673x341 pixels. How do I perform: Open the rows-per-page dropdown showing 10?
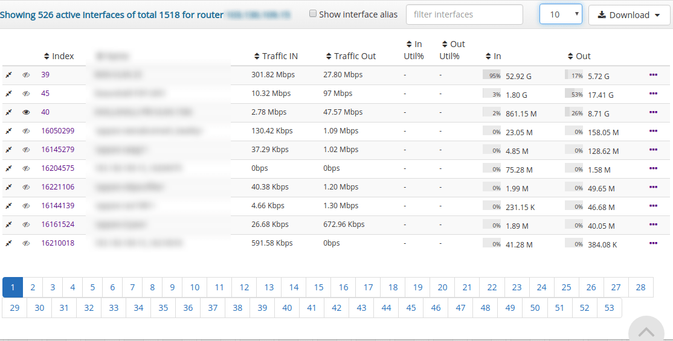pos(560,14)
